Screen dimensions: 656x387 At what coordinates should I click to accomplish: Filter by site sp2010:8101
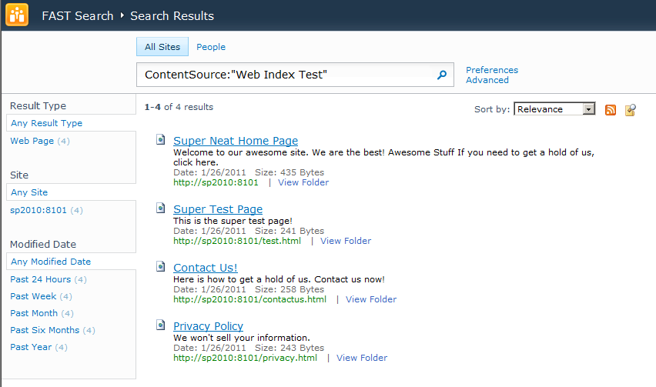[x=46, y=210]
